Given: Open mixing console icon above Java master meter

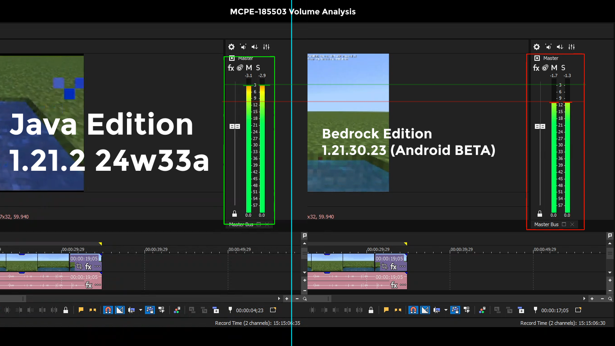Looking at the screenshot, I should click(267, 47).
